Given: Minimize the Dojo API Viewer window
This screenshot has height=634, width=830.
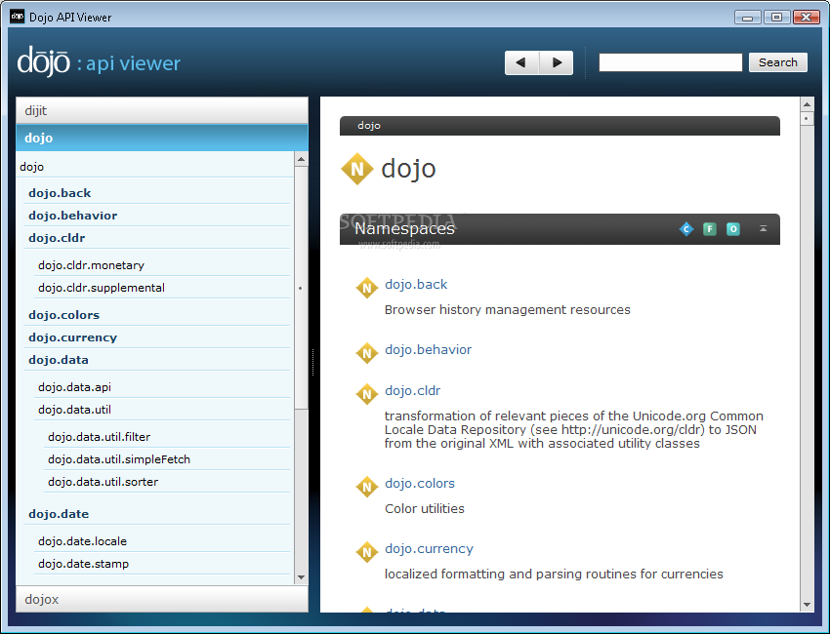Looking at the screenshot, I should pyautogui.click(x=747, y=17).
